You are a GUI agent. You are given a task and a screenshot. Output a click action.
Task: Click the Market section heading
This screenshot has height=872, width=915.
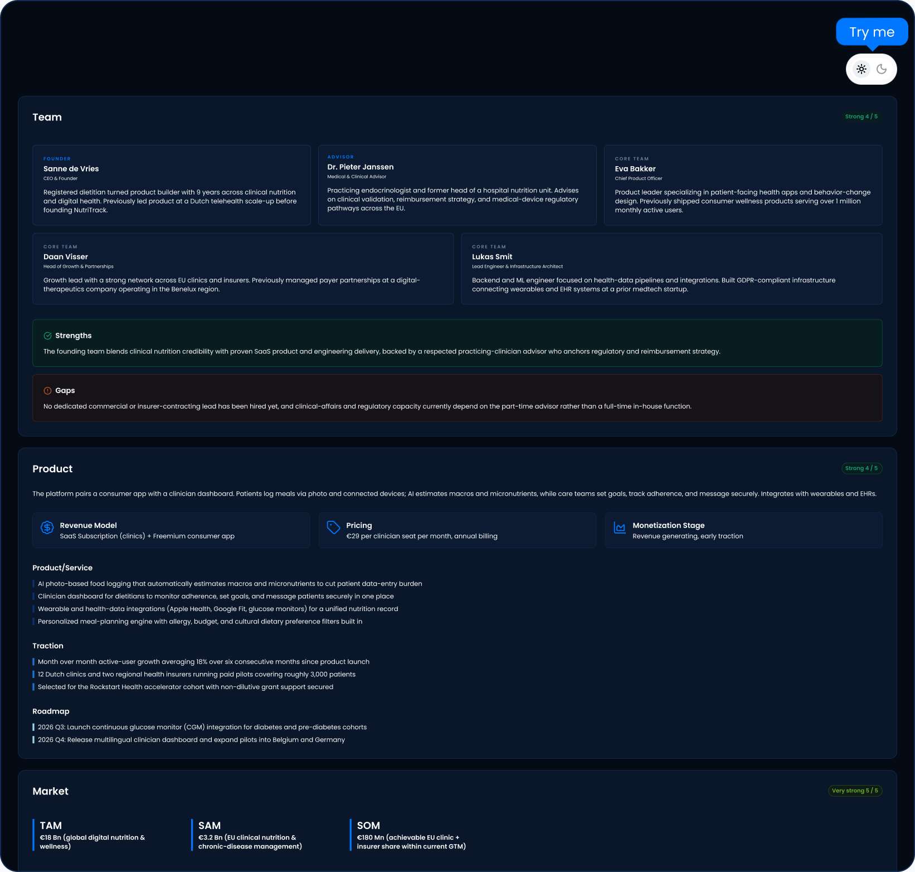51,791
